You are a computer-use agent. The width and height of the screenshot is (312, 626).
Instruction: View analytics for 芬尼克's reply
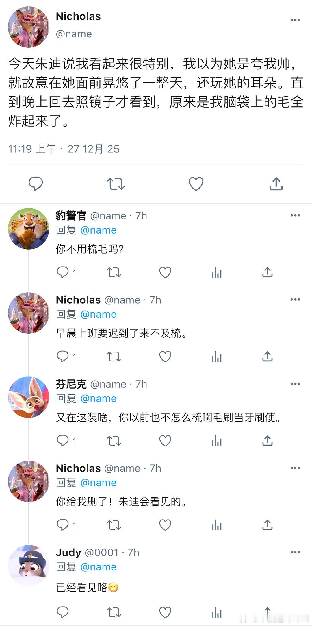pos(216,441)
